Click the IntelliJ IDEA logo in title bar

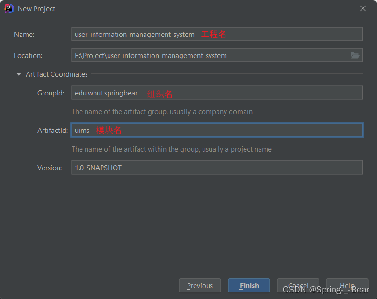8,8
